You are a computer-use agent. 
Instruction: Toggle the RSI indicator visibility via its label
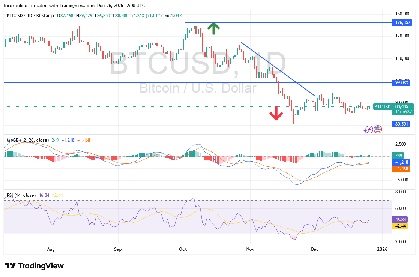pyautogui.click(x=9, y=195)
